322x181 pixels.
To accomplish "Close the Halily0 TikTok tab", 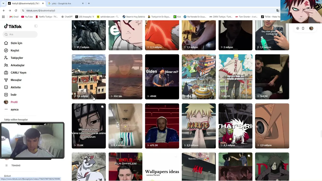I will [43, 4].
